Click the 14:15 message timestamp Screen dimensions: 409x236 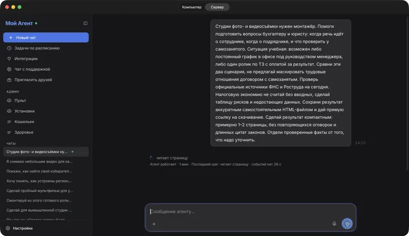(360, 143)
